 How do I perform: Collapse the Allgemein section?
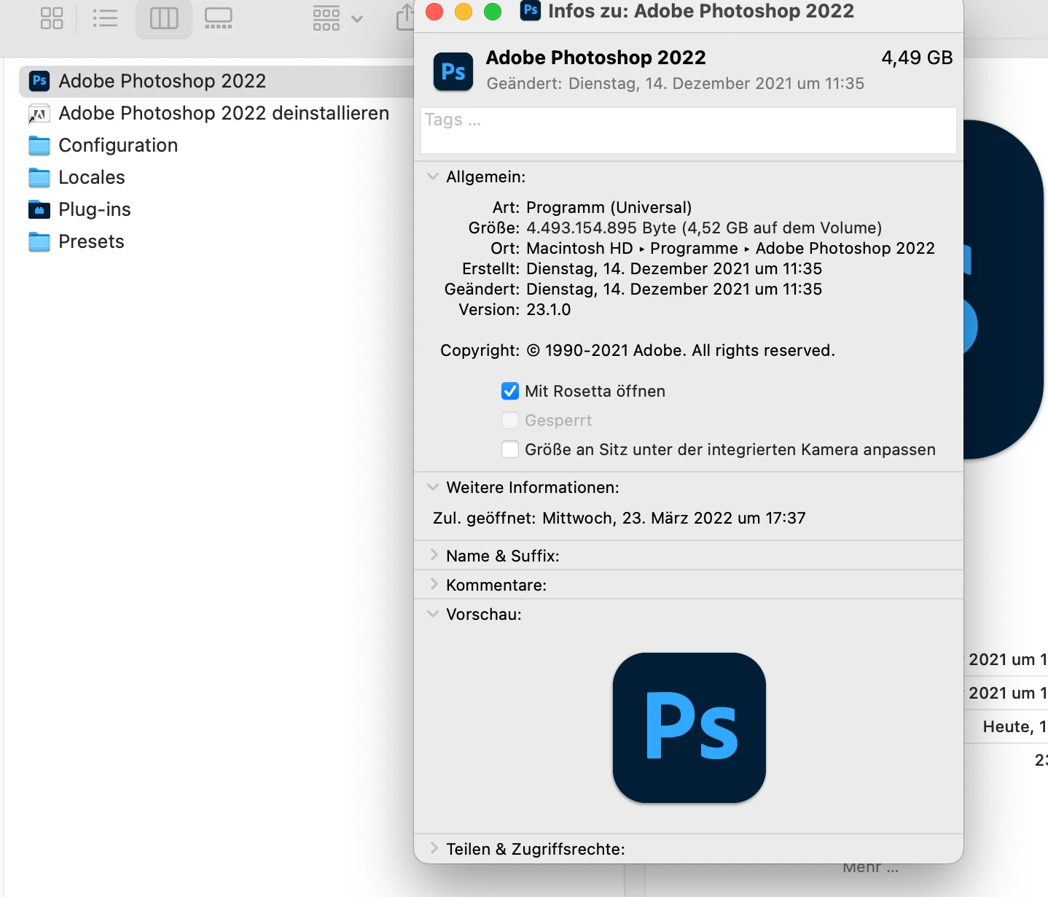click(433, 176)
